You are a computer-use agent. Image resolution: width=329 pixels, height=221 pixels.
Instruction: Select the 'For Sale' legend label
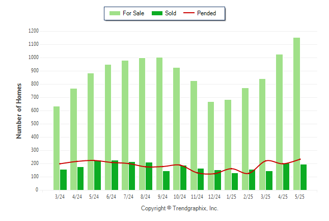point(133,13)
